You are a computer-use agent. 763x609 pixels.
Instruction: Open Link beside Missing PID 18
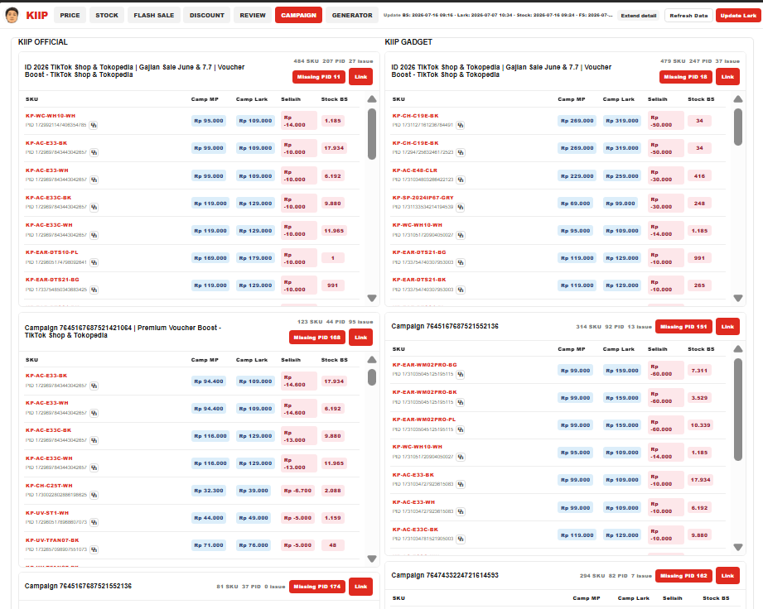(x=727, y=77)
